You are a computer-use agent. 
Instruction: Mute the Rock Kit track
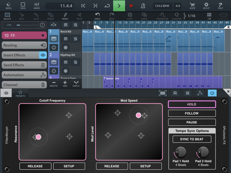click(x=66, y=39)
